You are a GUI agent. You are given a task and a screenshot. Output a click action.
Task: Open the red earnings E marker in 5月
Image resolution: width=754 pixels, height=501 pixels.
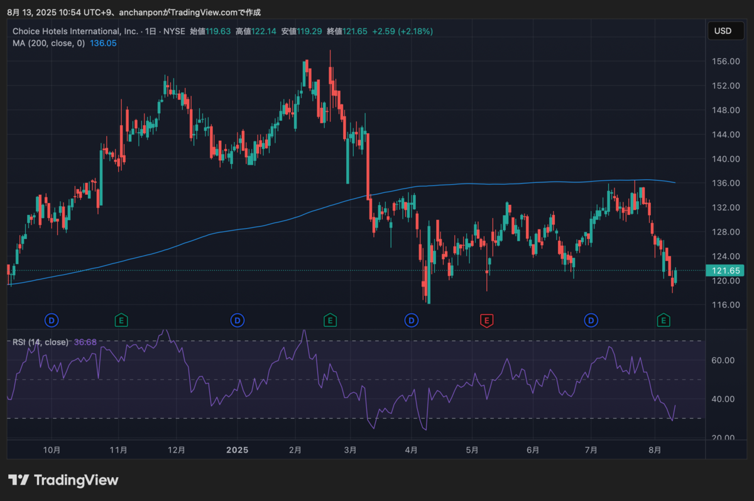pos(486,321)
